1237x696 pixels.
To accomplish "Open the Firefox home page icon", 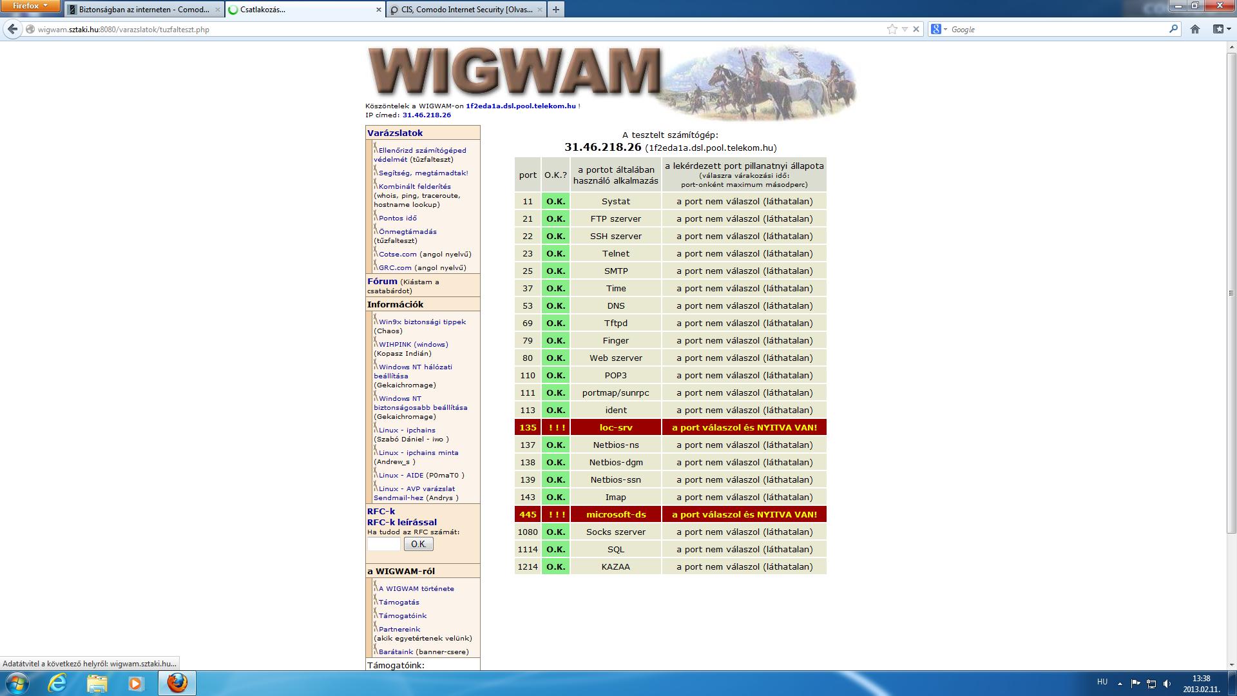I will [1195, 29].
